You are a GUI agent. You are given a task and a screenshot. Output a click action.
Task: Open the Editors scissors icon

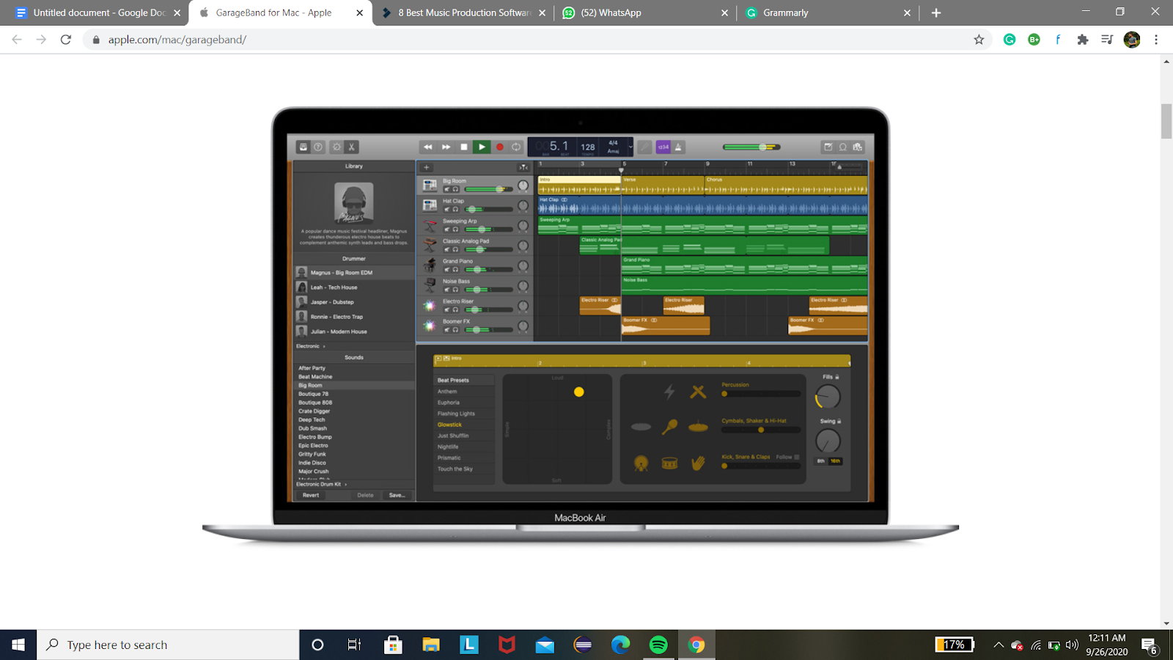(x=351, y=147)
